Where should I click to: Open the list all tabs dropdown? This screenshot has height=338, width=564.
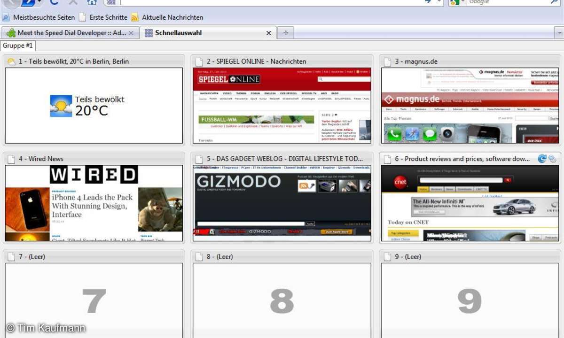(559, 33)
